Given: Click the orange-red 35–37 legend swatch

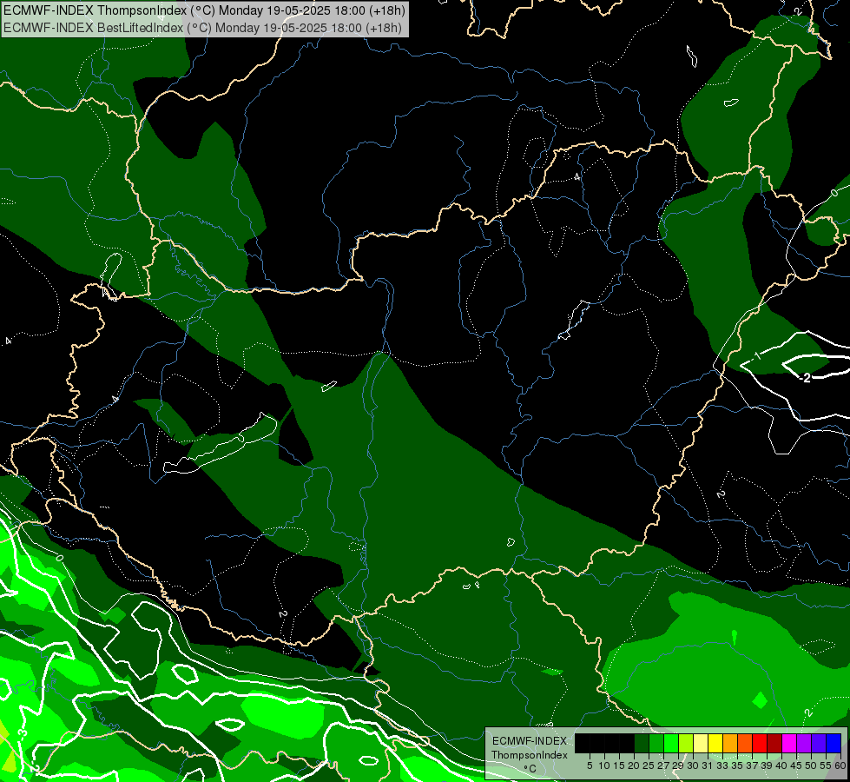Looking at the screenshot, I should coord(745,744).
